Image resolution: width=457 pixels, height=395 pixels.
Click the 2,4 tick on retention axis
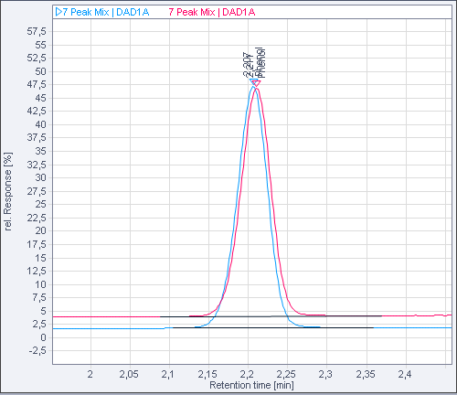(x=405, y=374)
